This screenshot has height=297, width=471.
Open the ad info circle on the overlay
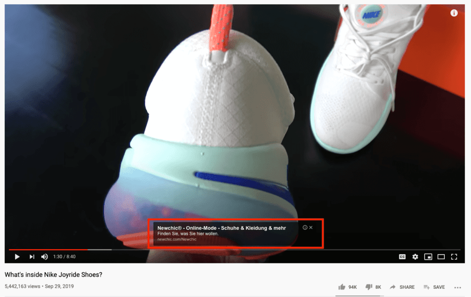(x=304, y=227)
